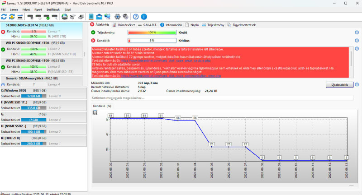Open the Nézet menu

point(26,9)
